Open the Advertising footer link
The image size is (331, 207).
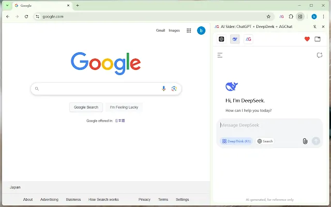pyautogui.click(x=49, y=199)
